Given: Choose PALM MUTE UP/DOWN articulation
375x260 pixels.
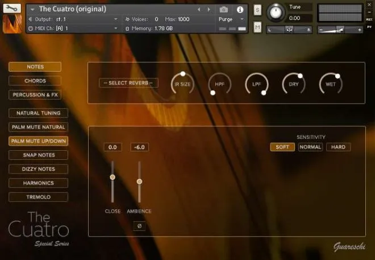Looking at the screenshot, I should (x=38, y=141).
